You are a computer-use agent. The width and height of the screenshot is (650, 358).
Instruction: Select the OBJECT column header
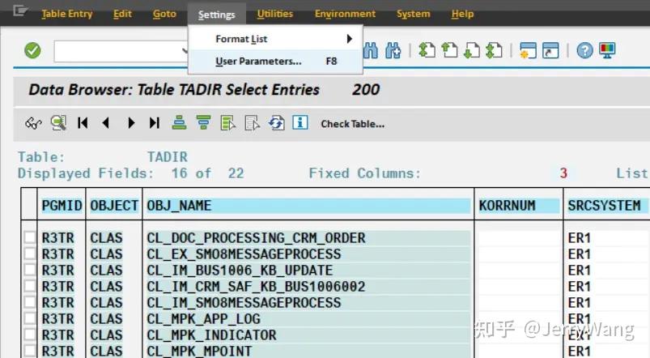pyautogui.click(x=114, y=206)
